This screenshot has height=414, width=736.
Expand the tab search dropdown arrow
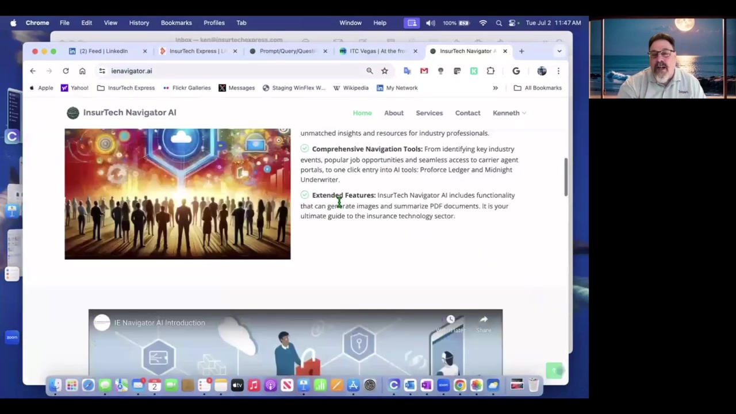click(x=559, y=51)
